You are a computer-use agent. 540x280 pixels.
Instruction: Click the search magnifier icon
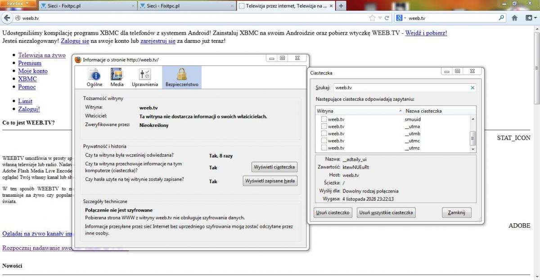point(502,18)
